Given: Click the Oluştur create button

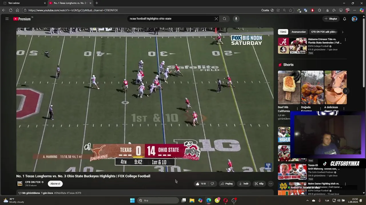Looking at the screenshot, I should tap(331, 19).
